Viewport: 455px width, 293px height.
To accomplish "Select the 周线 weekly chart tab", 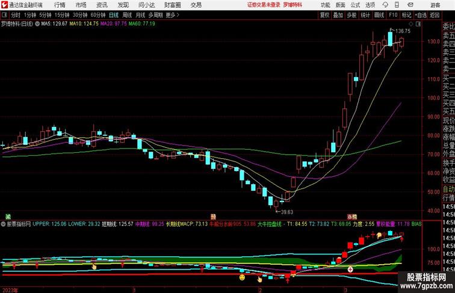I will (x=127, y=15).
